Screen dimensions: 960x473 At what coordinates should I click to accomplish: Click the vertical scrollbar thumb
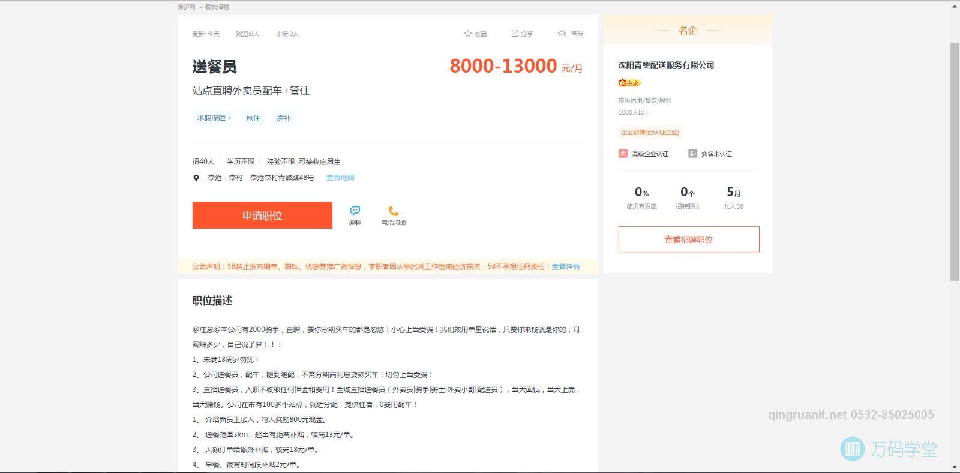pyautogui.click(x=955, y=161)
